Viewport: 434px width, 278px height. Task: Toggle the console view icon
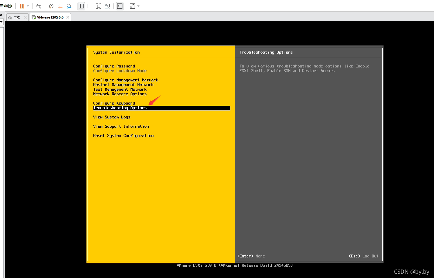pyautogui.click(x=120, y=6)
